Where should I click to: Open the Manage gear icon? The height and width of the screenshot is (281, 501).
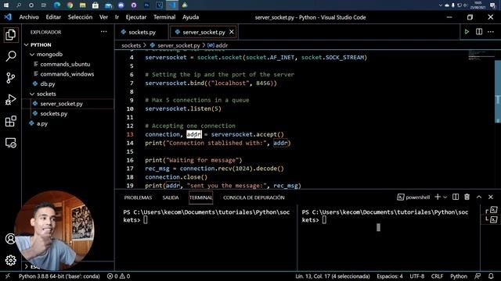[x=10, y=260]
